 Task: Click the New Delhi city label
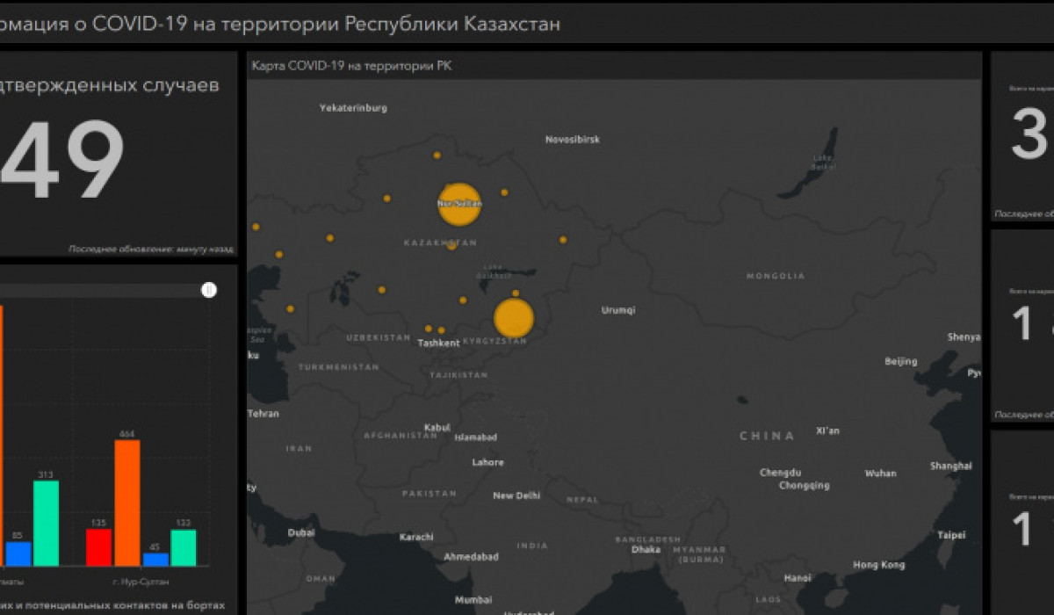tap(516, 496)
